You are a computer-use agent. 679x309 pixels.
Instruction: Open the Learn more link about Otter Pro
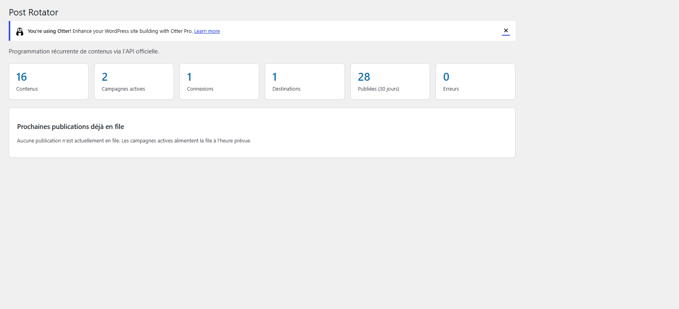click(207, 31)
